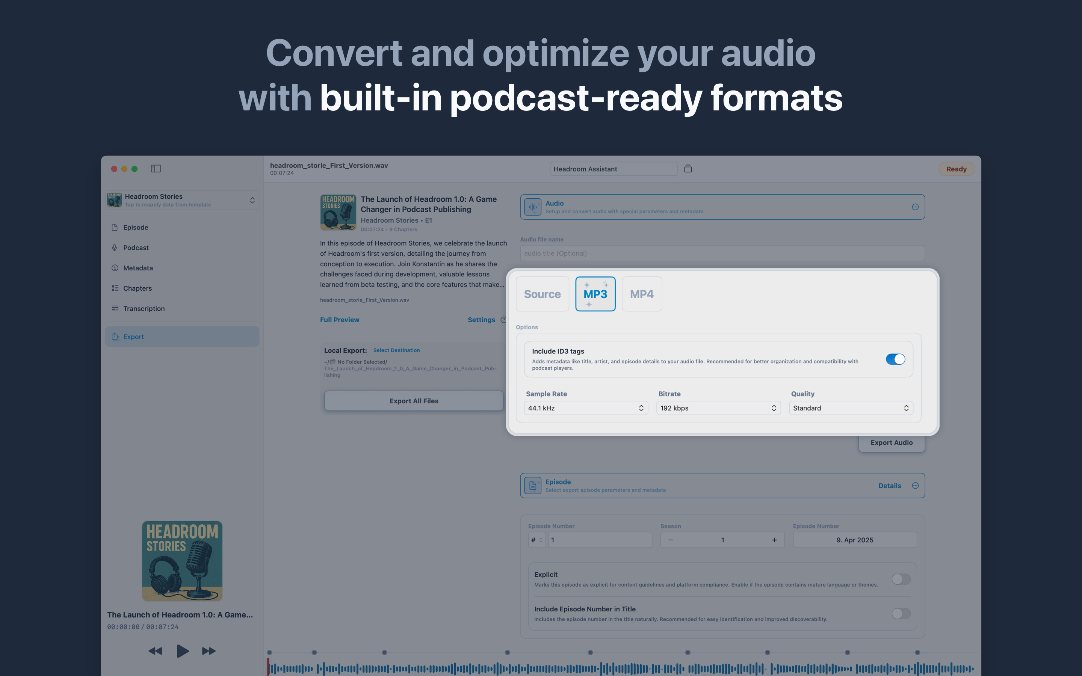
Task: Toggle the sidebar panel icon
Action: click(x=156, y=169)
